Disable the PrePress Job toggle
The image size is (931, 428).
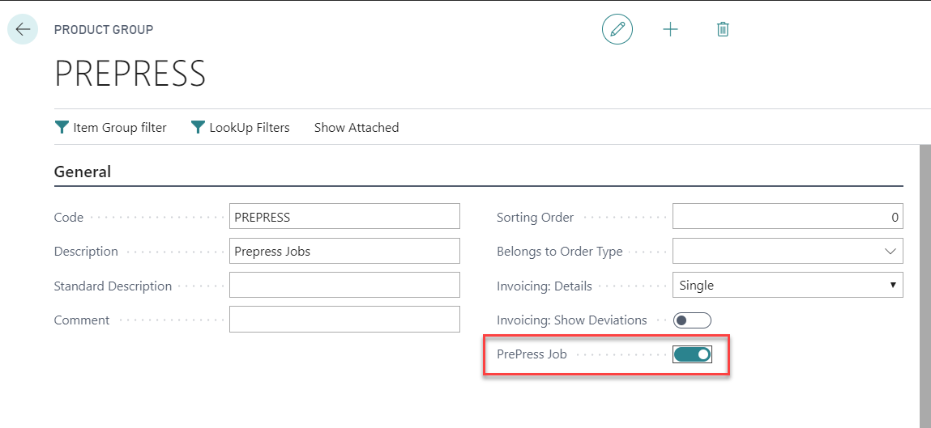(692, 354)
